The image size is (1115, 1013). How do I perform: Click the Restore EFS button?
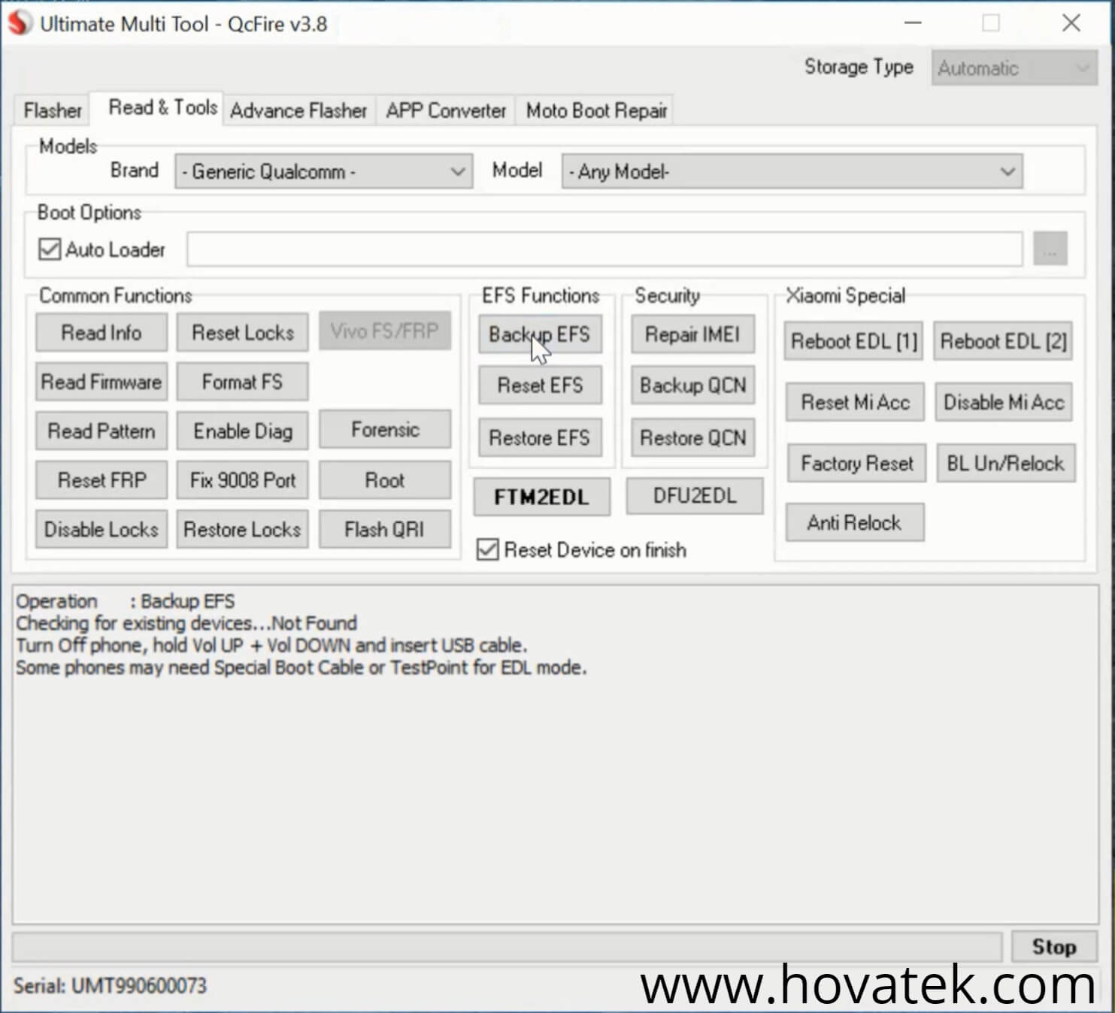[x=540, y=437]
